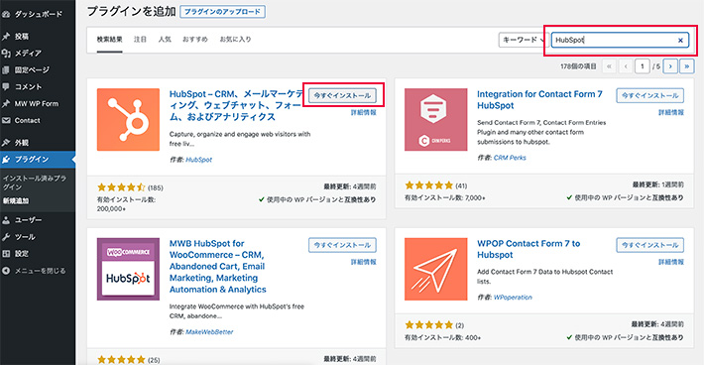This screenshot has height=365, width=704.
Task: Open ダッシュボード in the sidebar menu
Action: coord(39,14)
